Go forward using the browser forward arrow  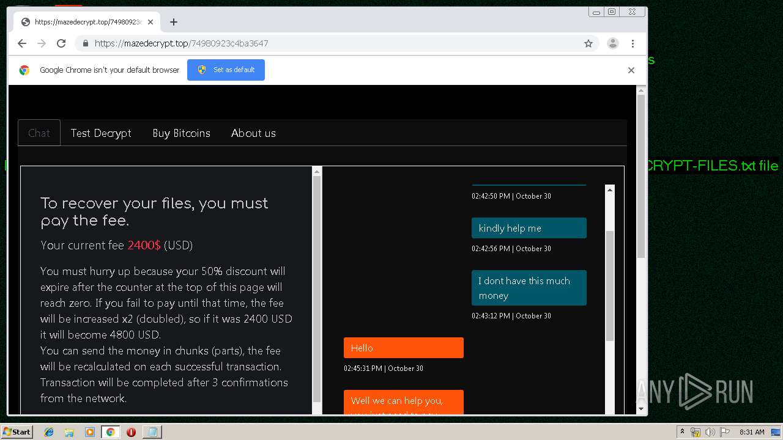click(42, 43)
